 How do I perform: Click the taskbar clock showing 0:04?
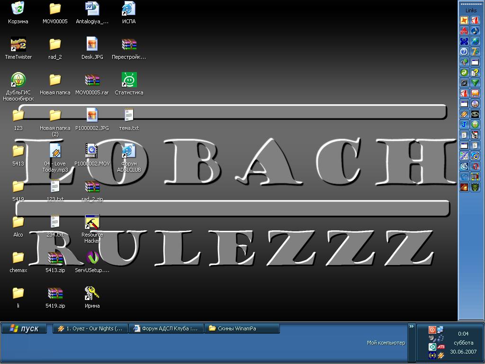click(463, 334)
